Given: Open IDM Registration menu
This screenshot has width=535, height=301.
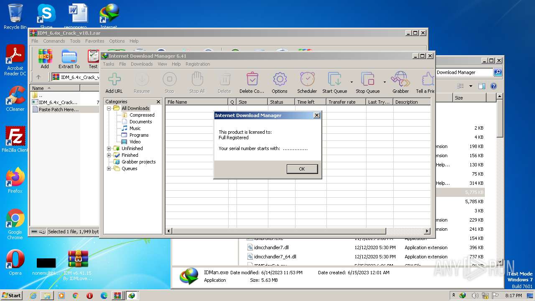Looking at the screenshot, I should pos(198,64).
